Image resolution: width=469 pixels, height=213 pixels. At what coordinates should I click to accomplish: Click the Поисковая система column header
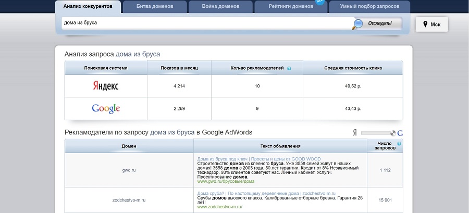pos(106,68)
